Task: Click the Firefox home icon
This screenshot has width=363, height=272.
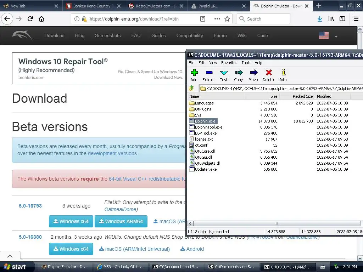Action: pyautogui.click(x=41, y=19)
